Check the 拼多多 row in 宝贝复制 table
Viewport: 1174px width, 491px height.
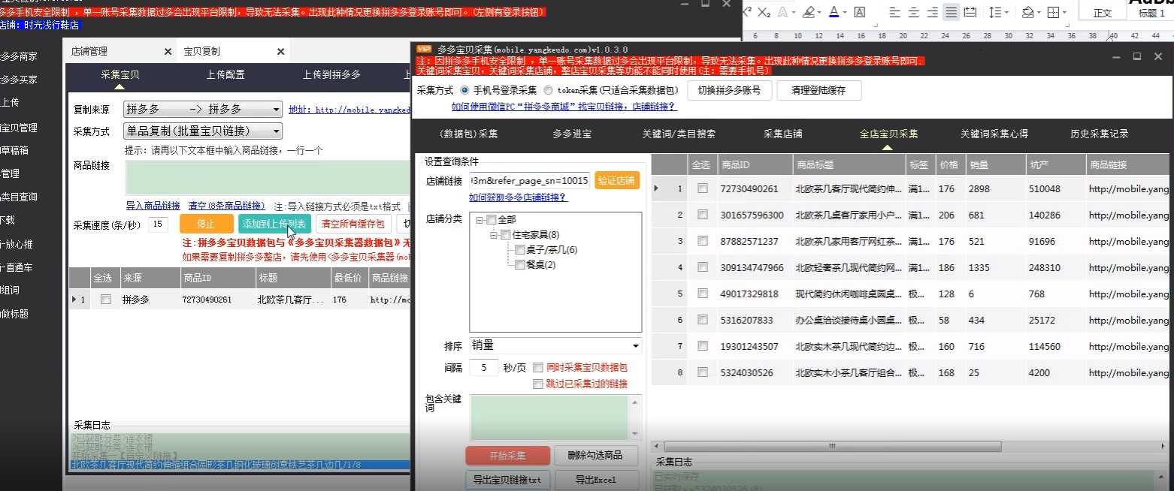[x=106, y=300]
